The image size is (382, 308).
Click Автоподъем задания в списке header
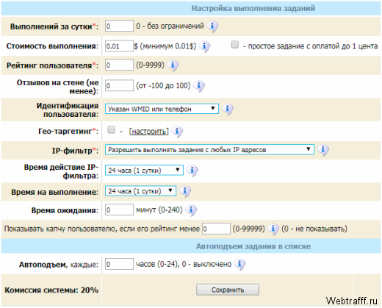point(253,246)
